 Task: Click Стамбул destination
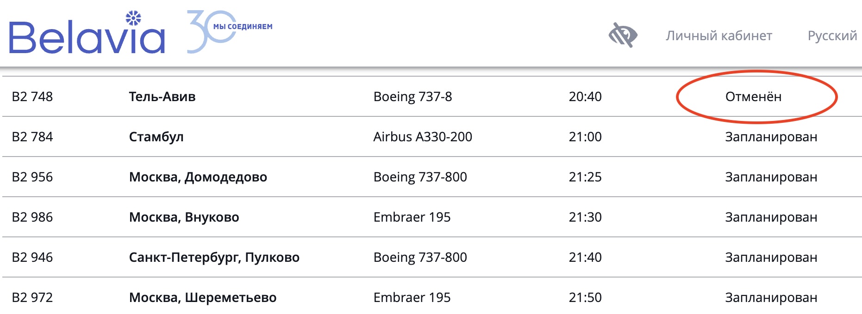point(156,137)
